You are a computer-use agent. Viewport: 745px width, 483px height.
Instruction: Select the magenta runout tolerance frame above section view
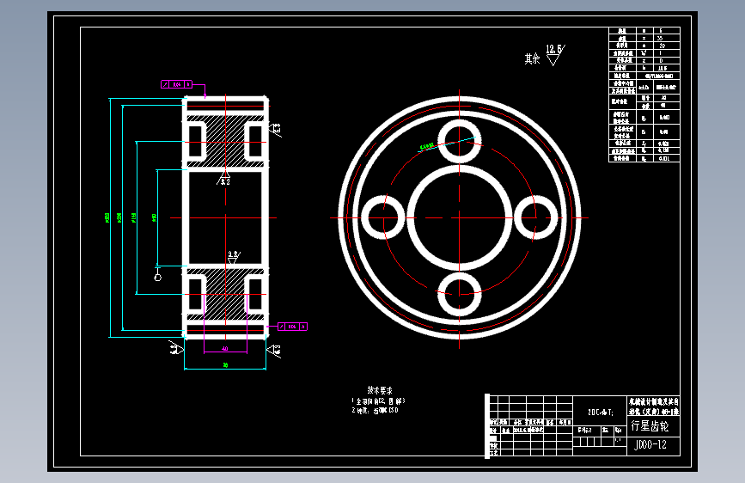(176, 84)
